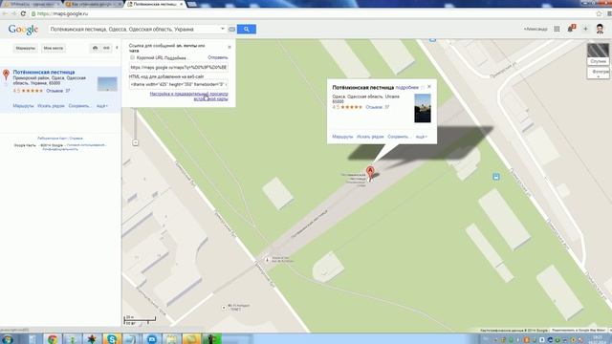Open embedded map settings and preview link

point(189,97)
